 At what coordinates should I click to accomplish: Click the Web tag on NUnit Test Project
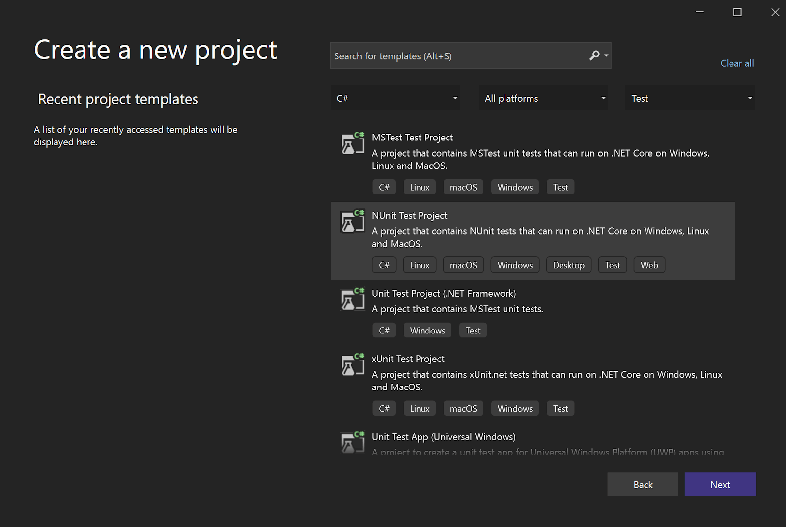649,265
